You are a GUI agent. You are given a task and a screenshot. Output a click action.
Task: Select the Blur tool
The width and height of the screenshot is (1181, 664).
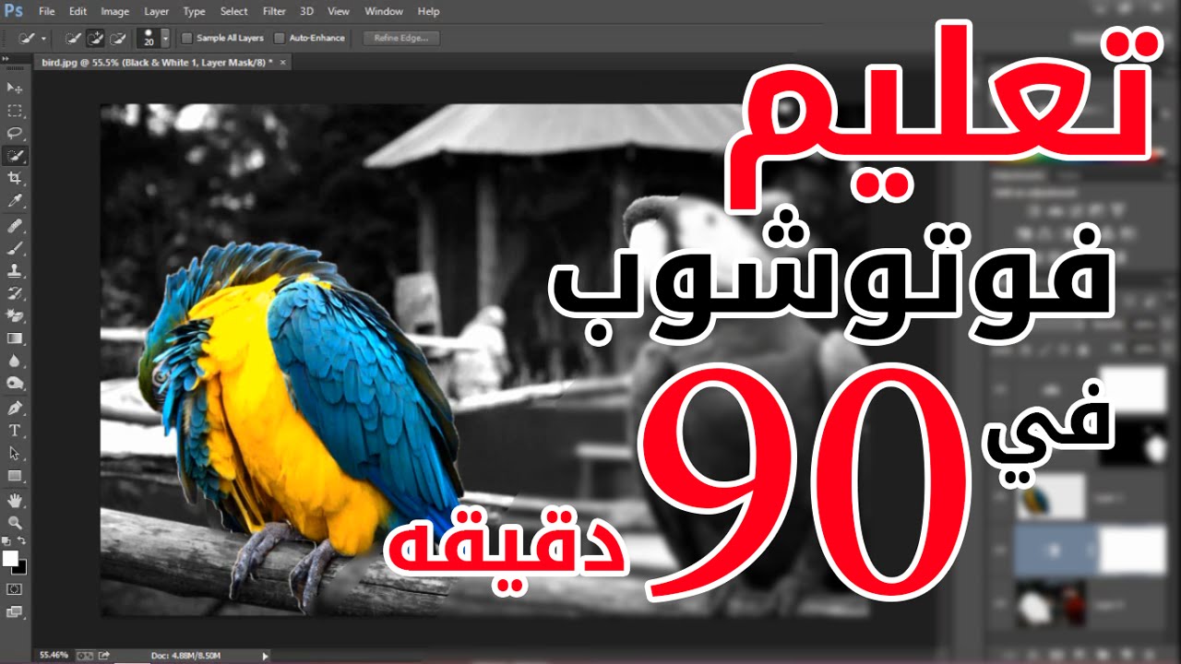(x=15, y=362)
